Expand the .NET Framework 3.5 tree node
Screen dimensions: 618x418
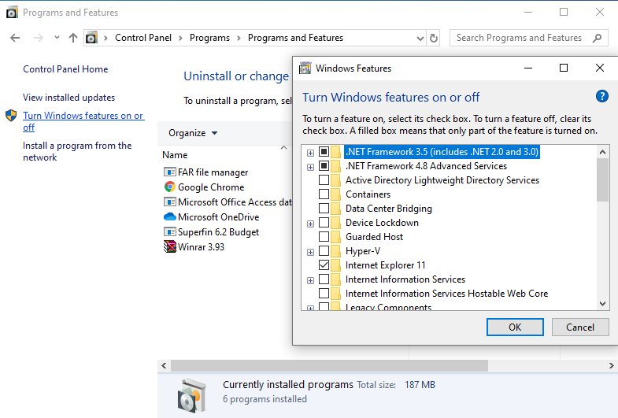(x=311, y=153)
